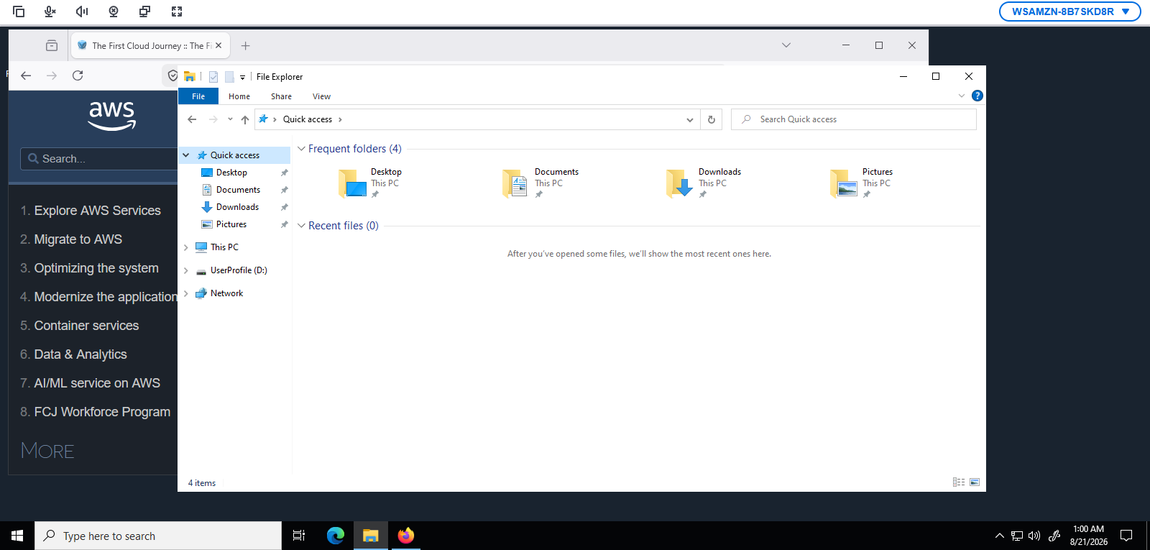The height and width of the screenshot is (550, 1150).
Task: Open the Data & Analytics link
Action: tap(80, 354)
